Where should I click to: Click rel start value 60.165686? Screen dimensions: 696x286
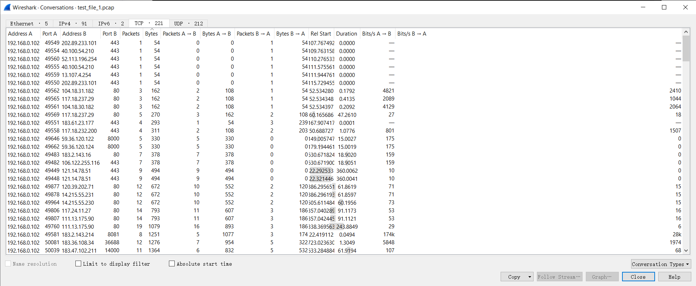click(x=322, y=115)
